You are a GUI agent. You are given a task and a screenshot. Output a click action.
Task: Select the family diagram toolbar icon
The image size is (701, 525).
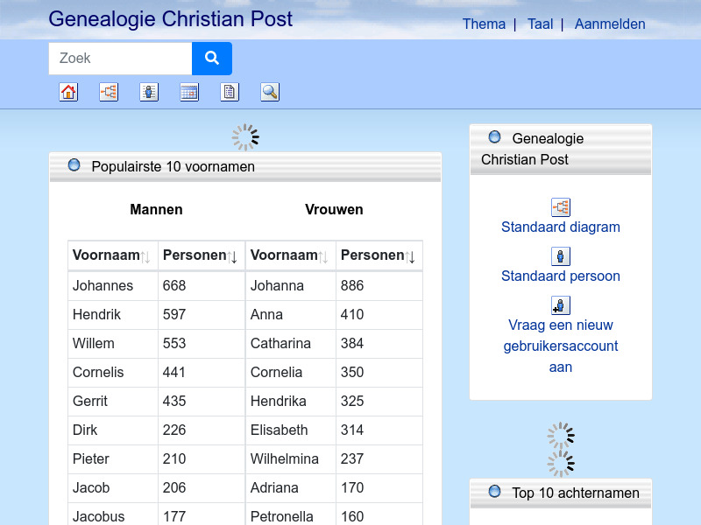point(109,92)
